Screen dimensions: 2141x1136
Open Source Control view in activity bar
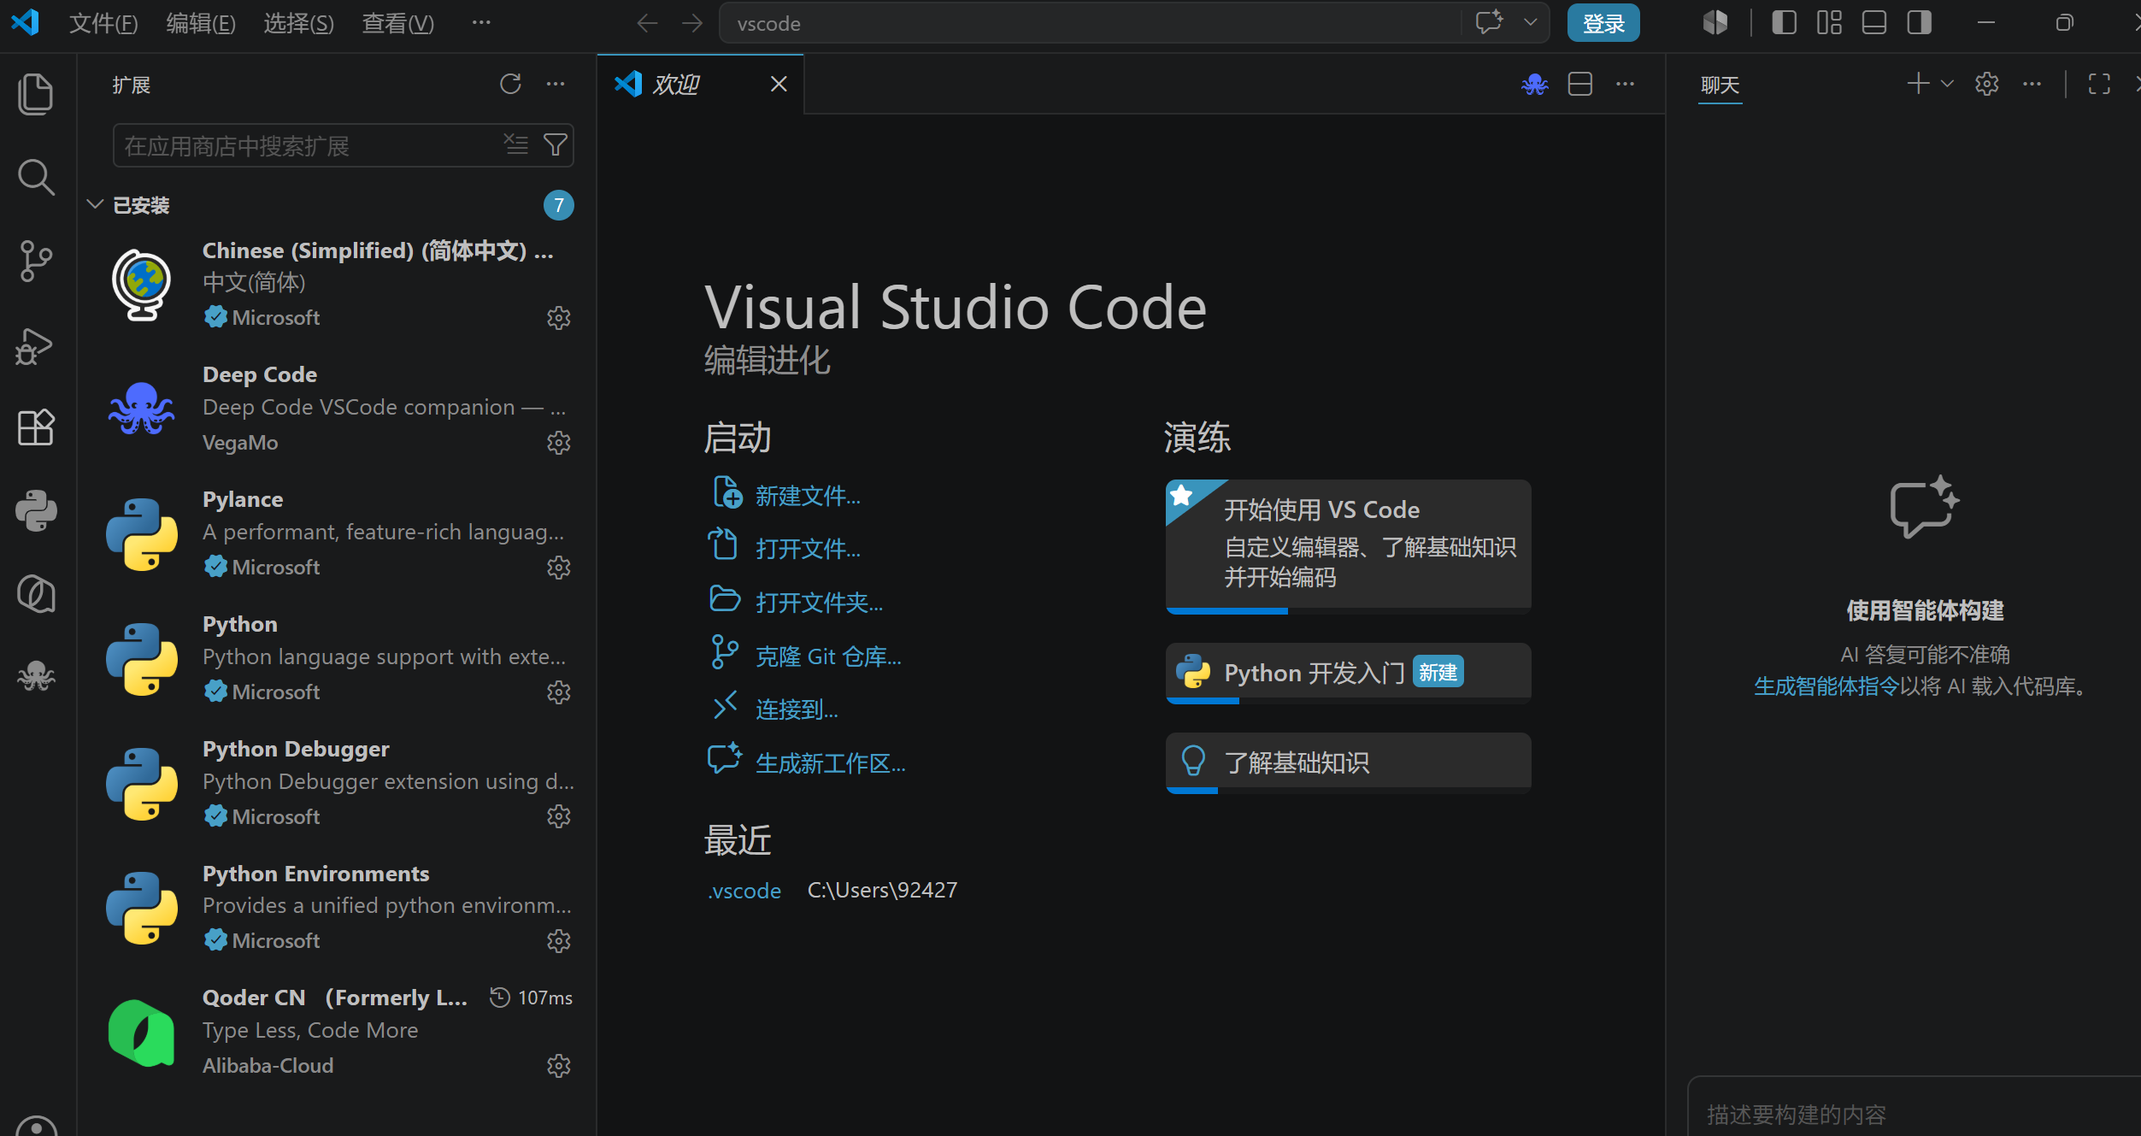[x=36, y=261]
